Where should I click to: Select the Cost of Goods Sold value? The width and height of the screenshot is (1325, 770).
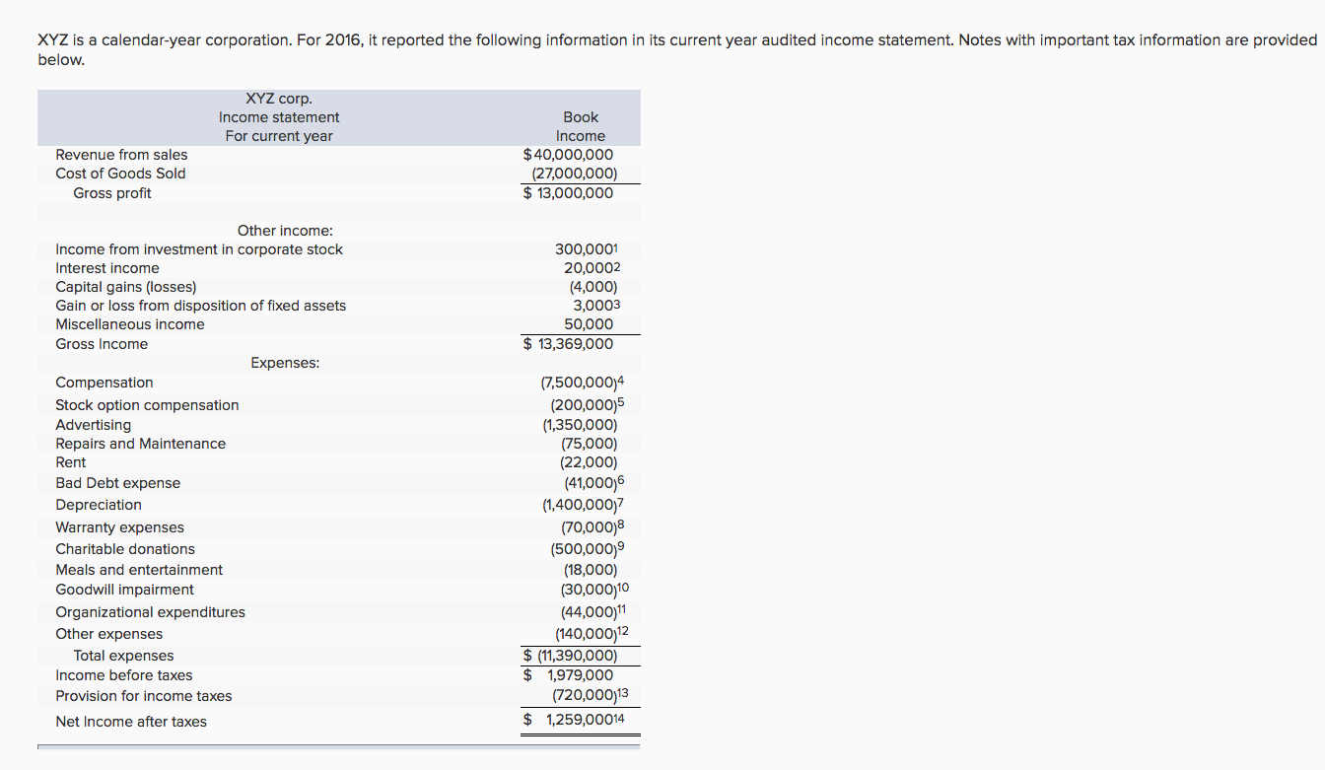pos(577,173)
